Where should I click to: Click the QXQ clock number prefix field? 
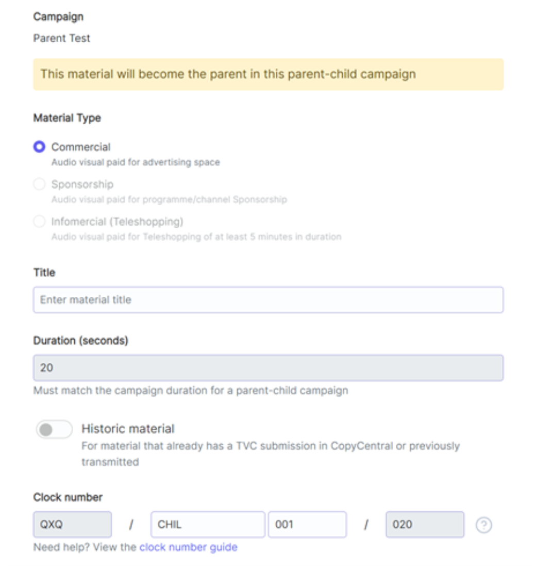(73, 525)
